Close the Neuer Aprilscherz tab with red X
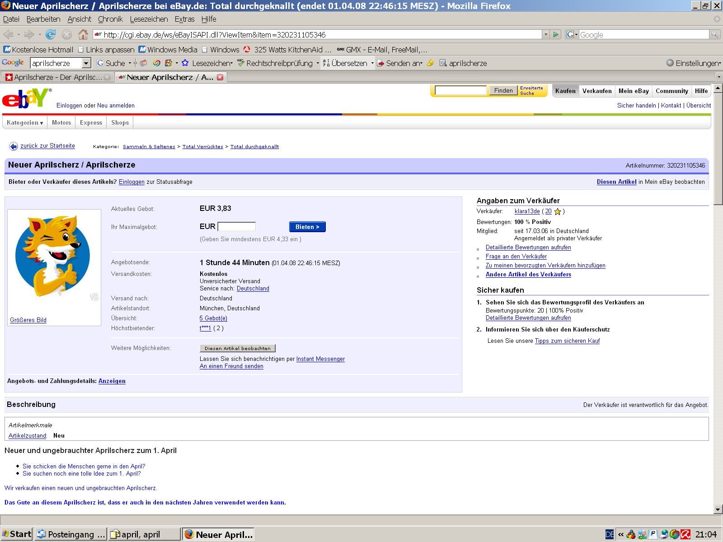Screen dimensions: 723x542 point(220,77)
